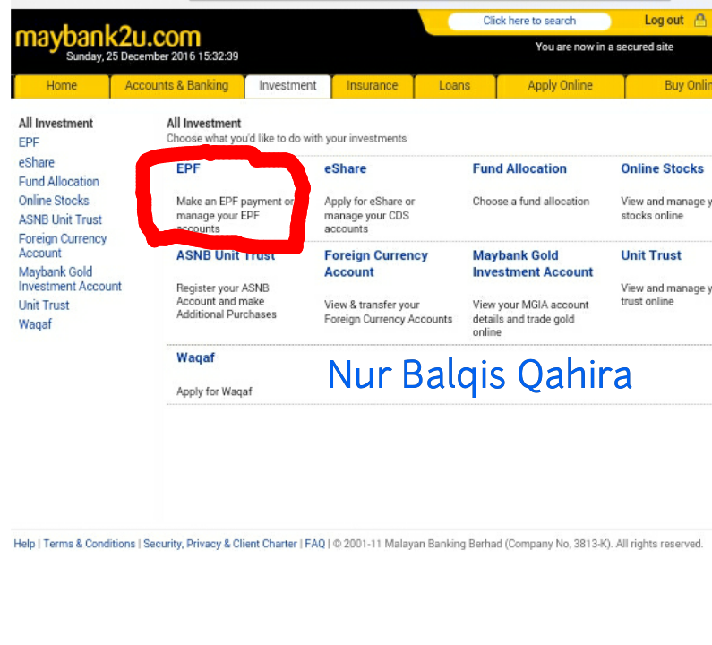Click the FAQ footer link
Viewport: 712px width, 645px height.
pyautogui.click(x=314, y=544)
